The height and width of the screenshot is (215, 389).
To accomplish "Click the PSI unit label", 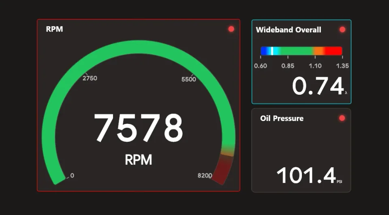I will pos(340,182).
